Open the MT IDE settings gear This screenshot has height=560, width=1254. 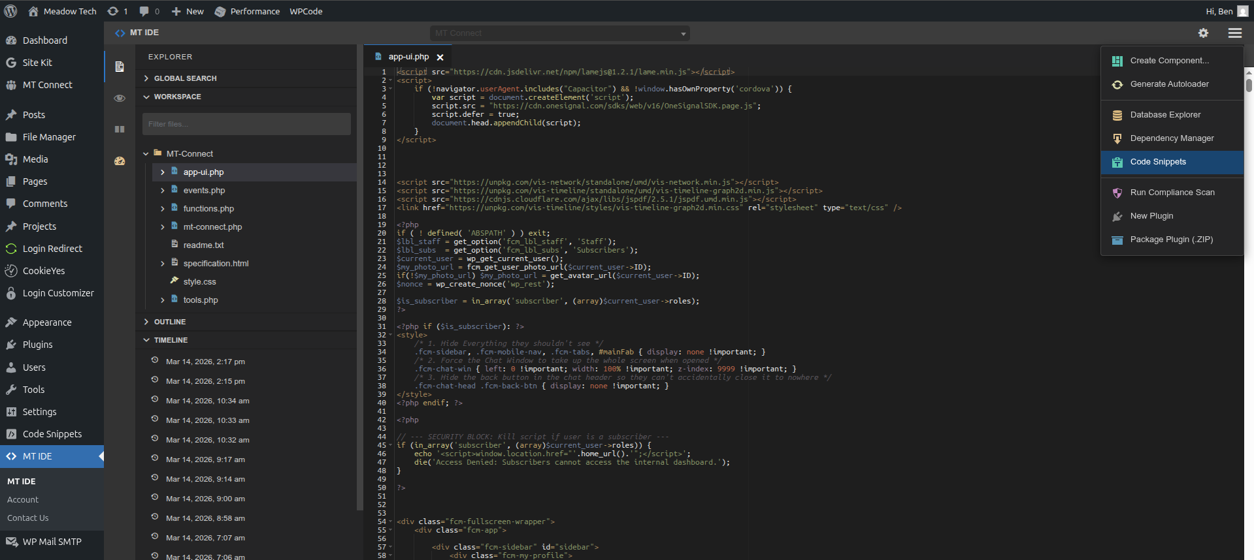tap(1203, 33)
